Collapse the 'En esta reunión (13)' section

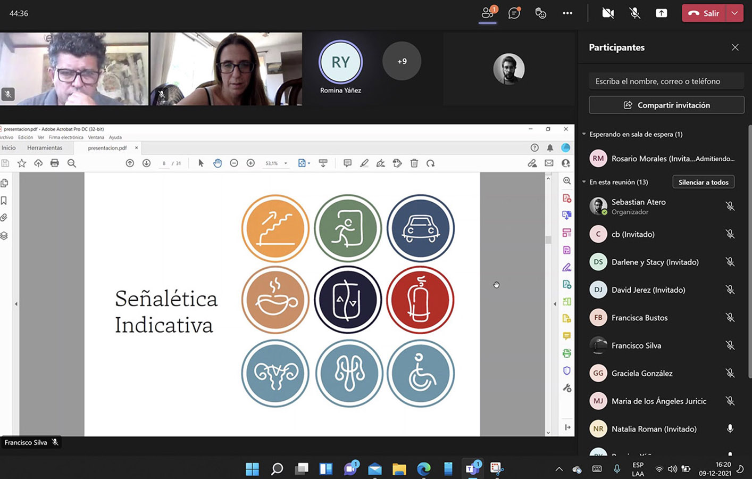coord(584,182)
